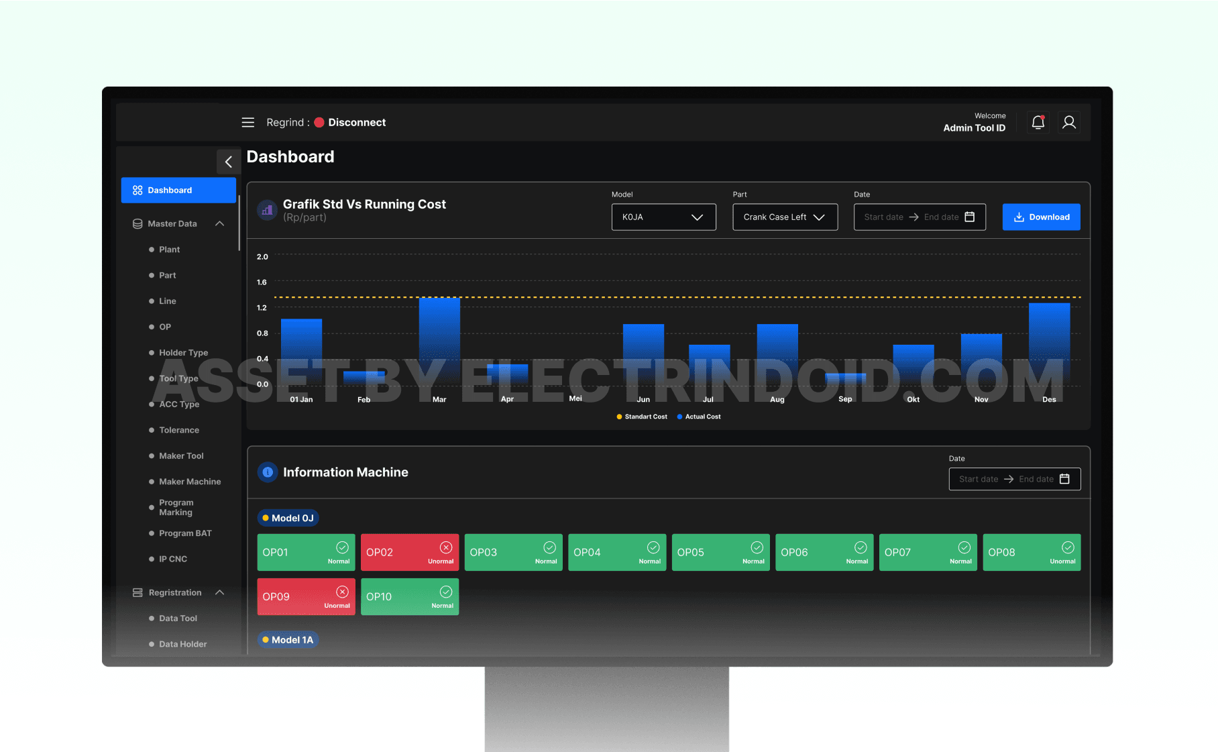Open the hamburger navigation menu
Viewport: 1218px width, 752px height.
pos(247,122)
